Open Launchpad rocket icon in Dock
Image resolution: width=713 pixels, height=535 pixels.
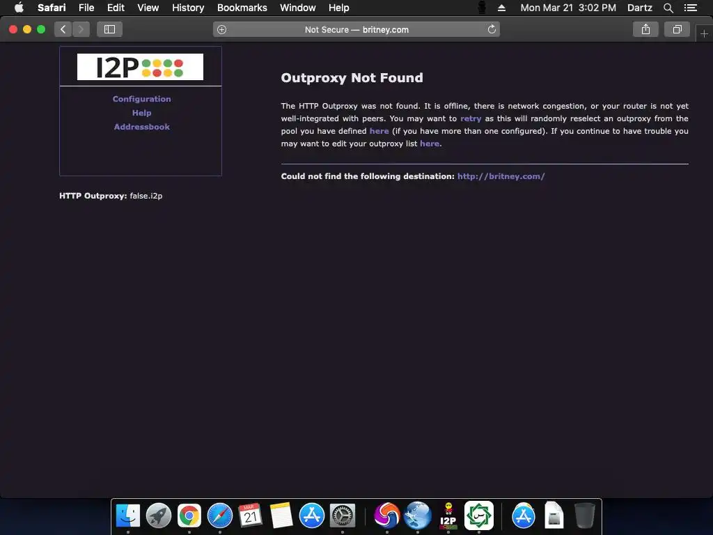(x=159, y=516)
